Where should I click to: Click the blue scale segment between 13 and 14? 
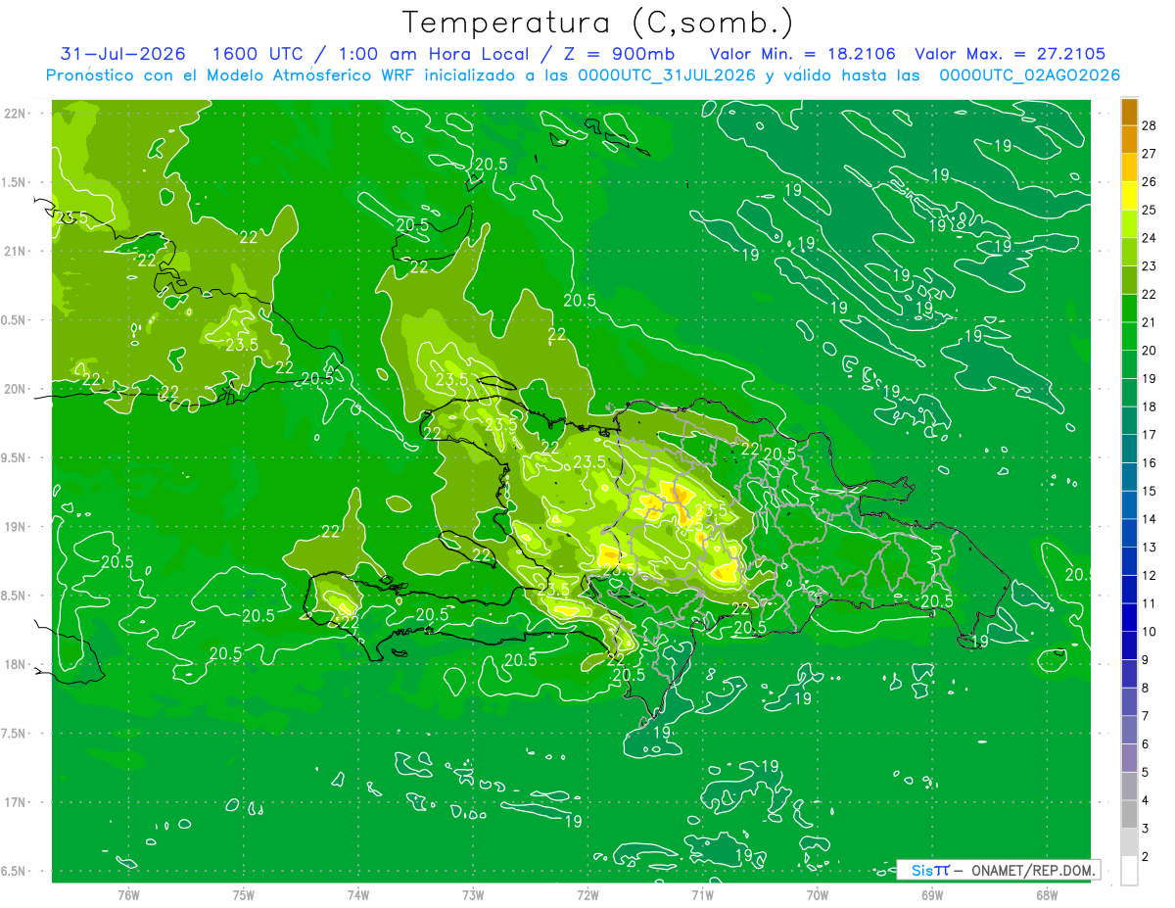[1129, 533]
